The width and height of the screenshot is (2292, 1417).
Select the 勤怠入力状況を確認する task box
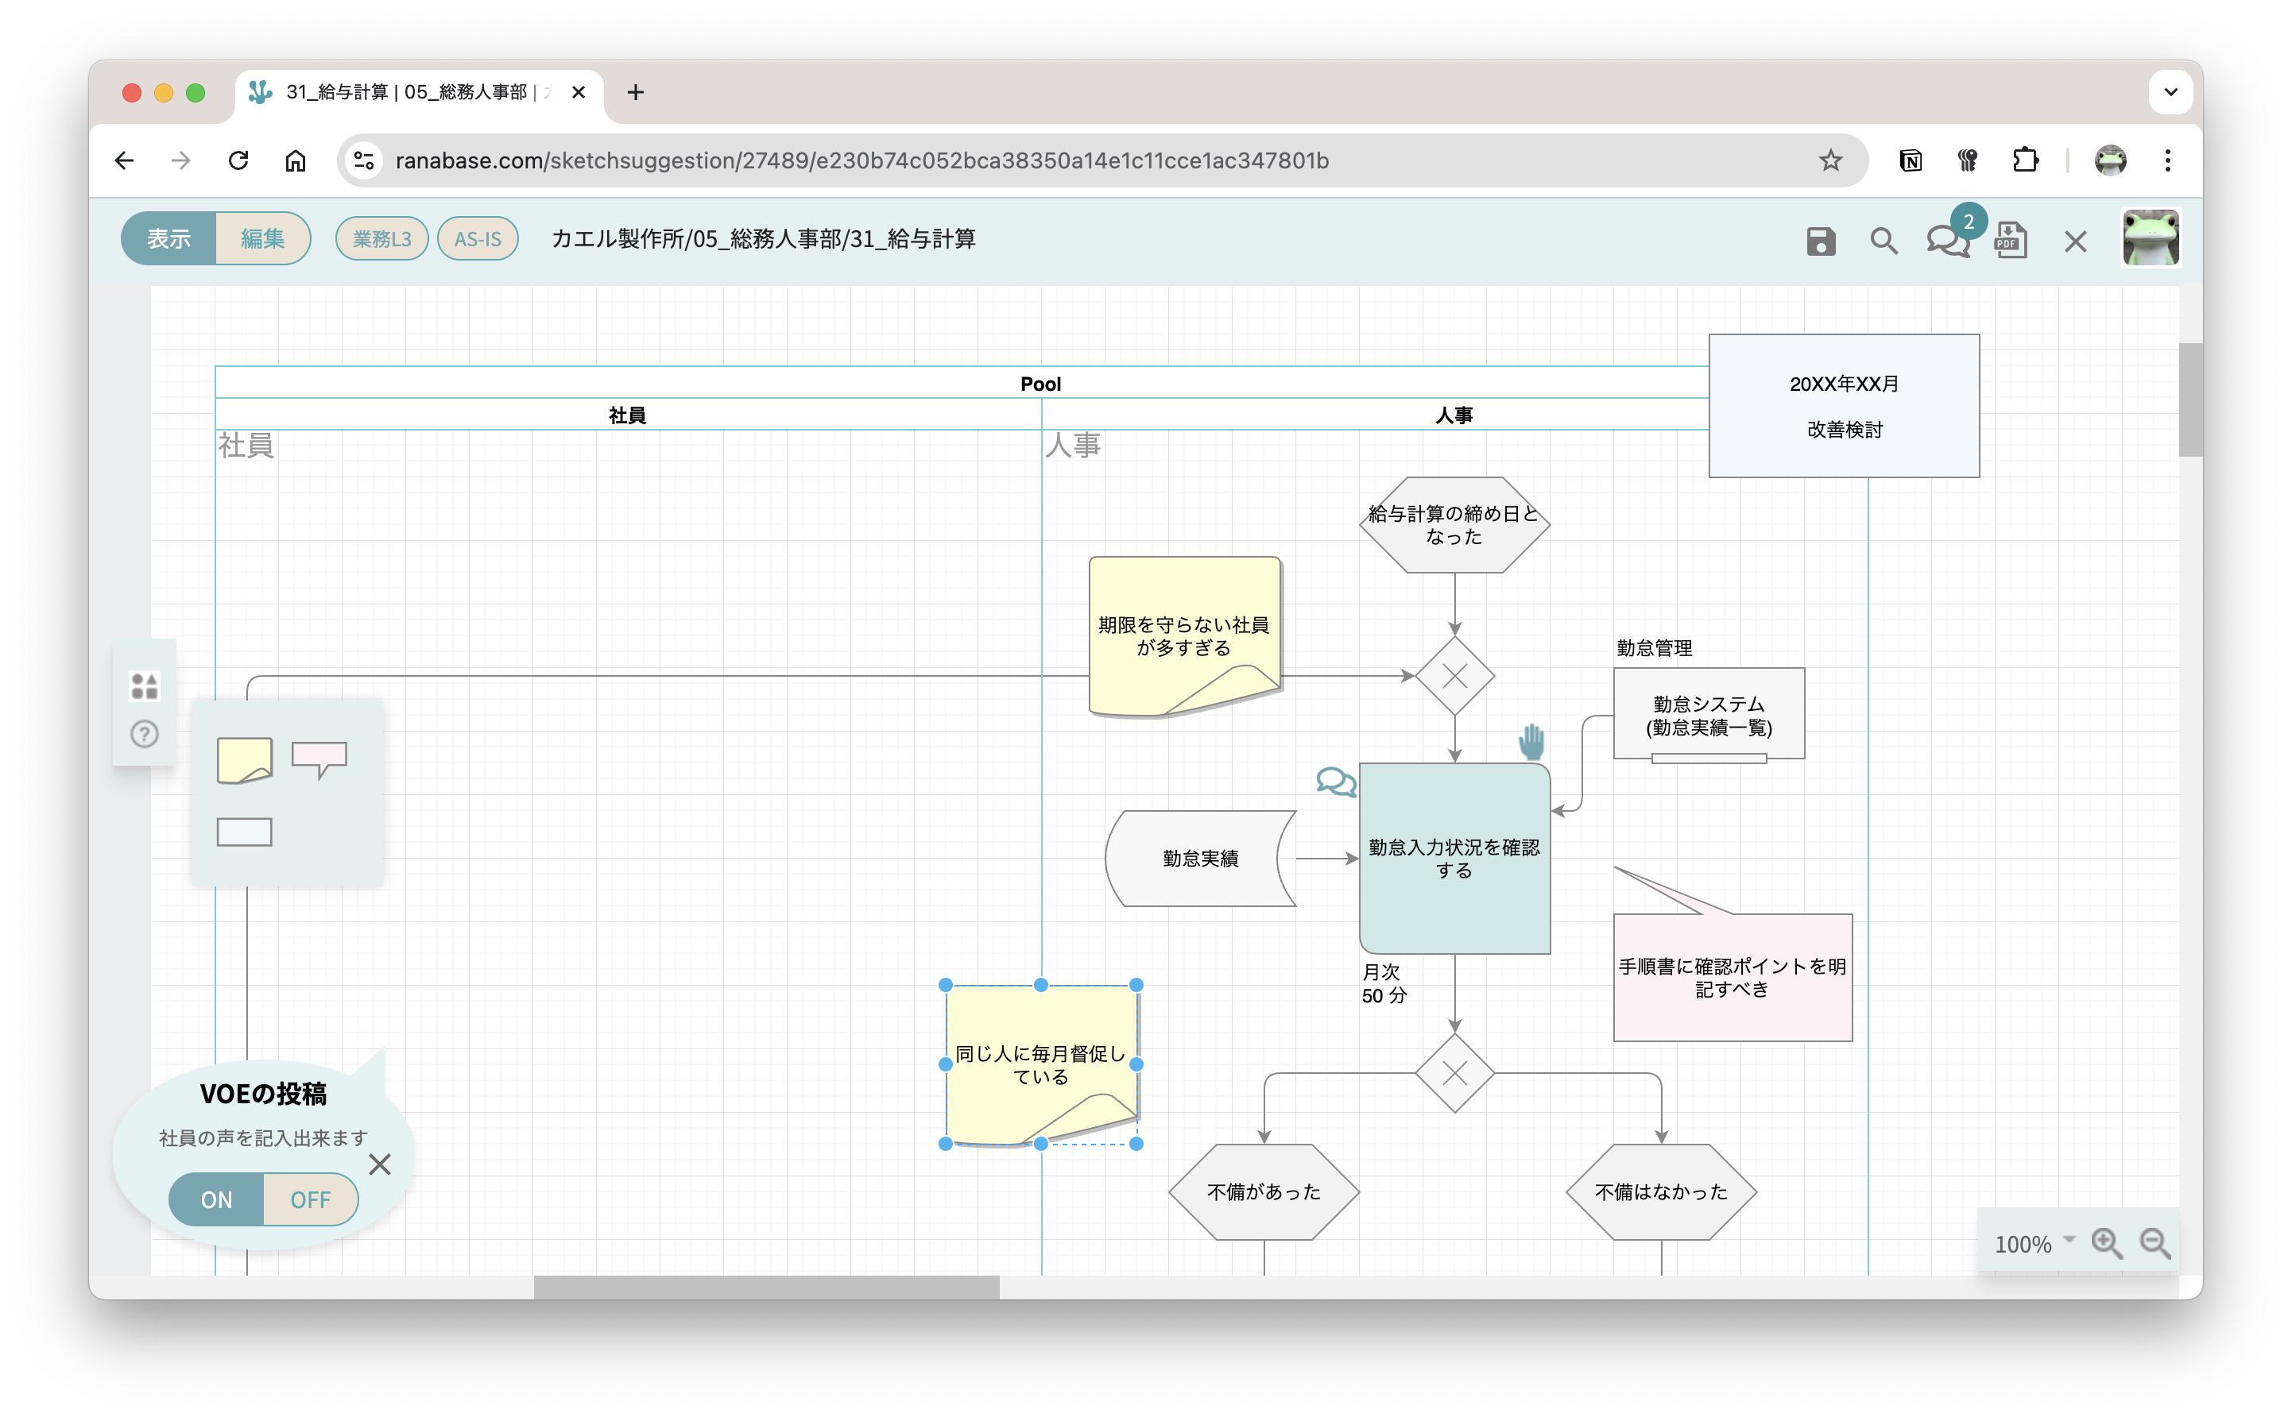(1454, 859)
